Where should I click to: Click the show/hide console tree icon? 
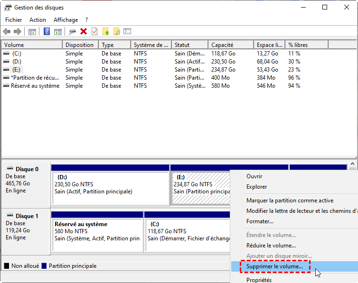point(32,32)
